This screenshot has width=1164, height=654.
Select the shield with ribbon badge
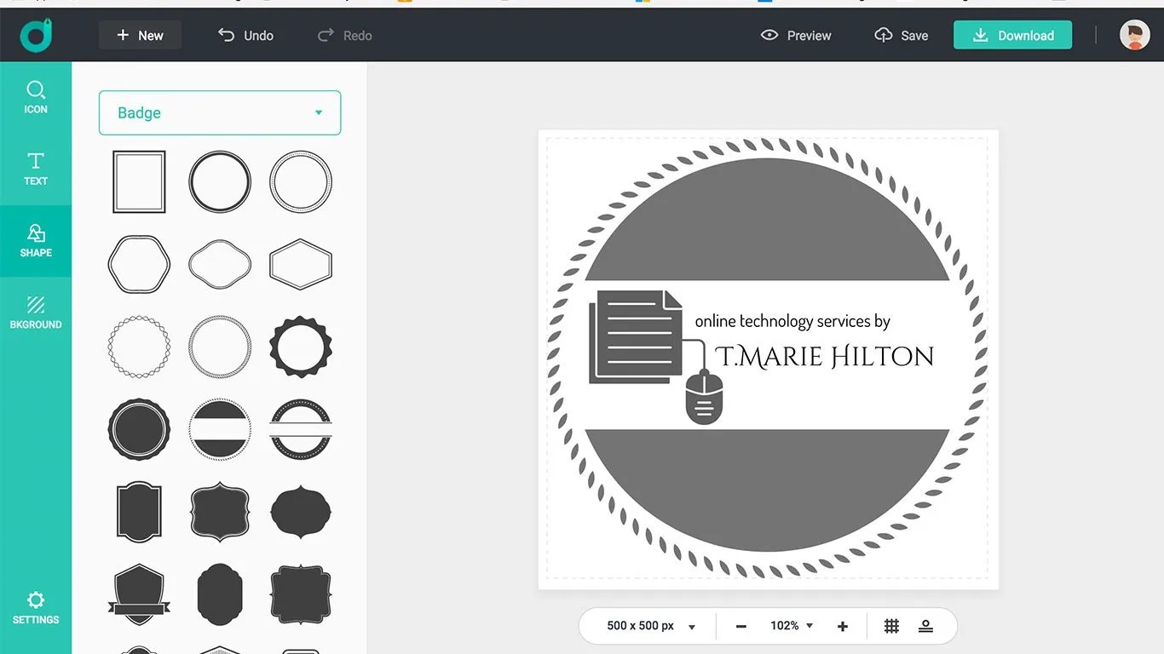point(139,594)
